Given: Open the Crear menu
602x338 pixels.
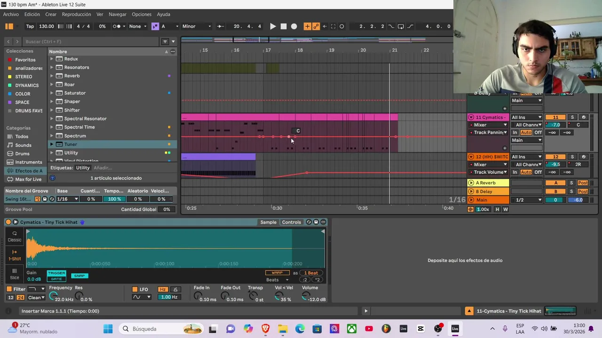Looking at the screenshot, I should coord(51,14).
